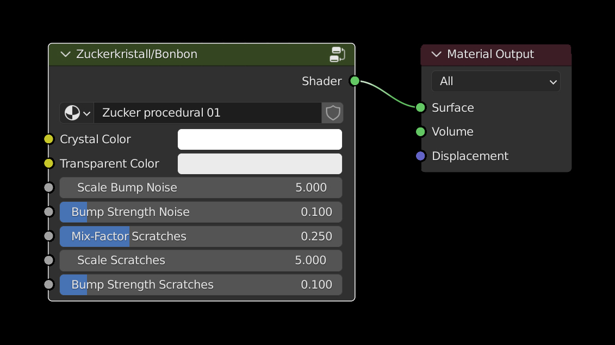This screenshot has width=615, height=345.
Task: Click the Bump Strength Scratches slider
Action: [201, 285]
